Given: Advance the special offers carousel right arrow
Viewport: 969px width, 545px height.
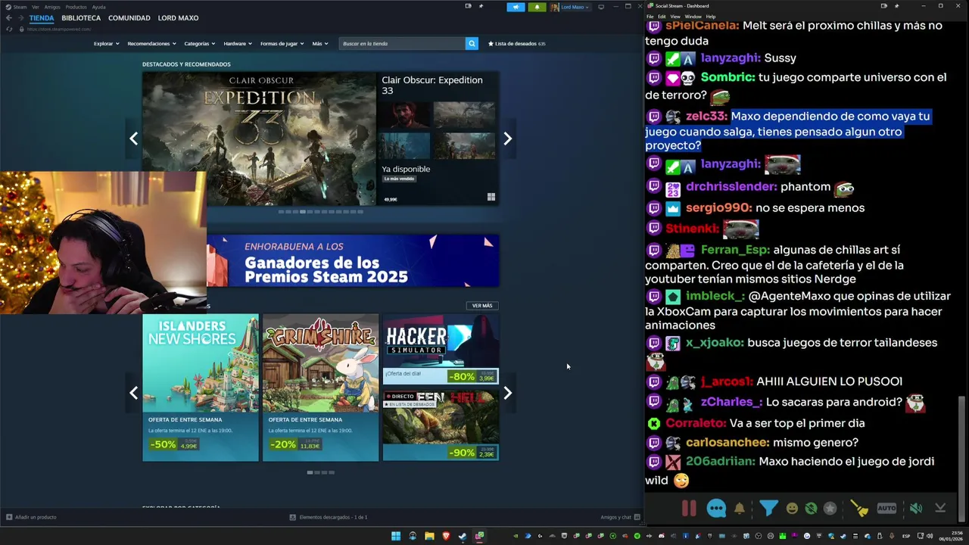Looking at the screenshot, I should [508, 393].
